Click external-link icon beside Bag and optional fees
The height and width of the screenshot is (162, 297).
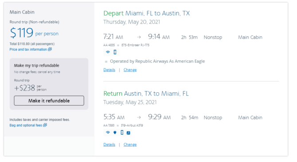click(x=45, y=125)
